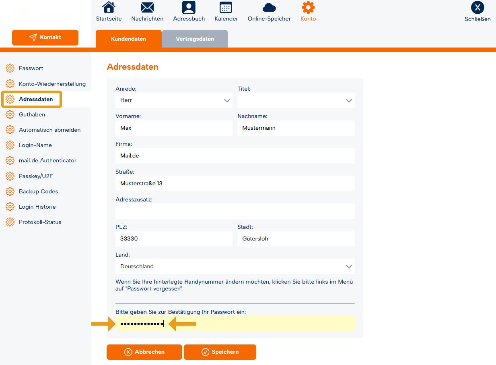The height and width of the screenshot is (365, 496).
Task: Click the Schließen X icon
Action: (477, 7)
